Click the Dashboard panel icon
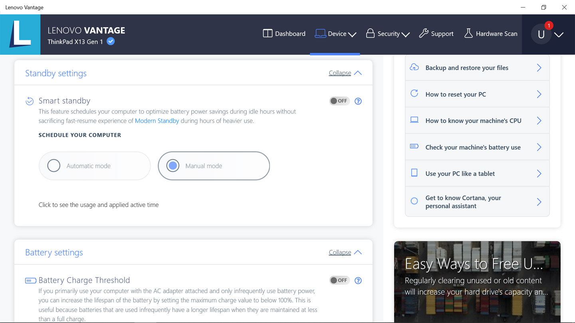 coord(268,33)
